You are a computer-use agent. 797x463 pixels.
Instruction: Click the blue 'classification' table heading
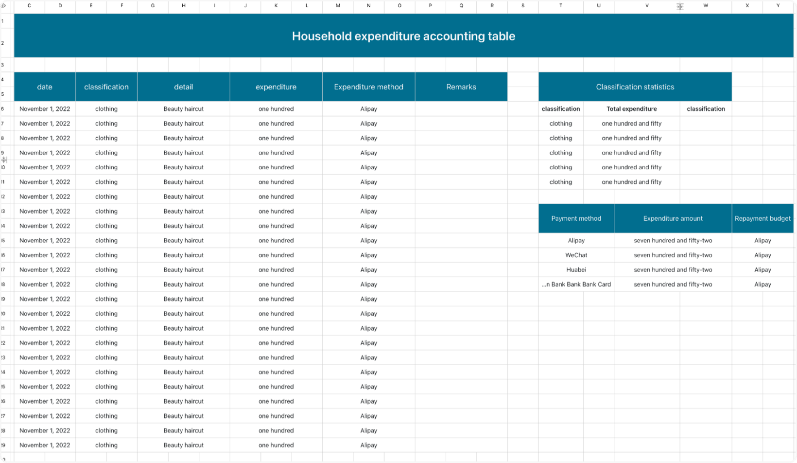(106, 87)
